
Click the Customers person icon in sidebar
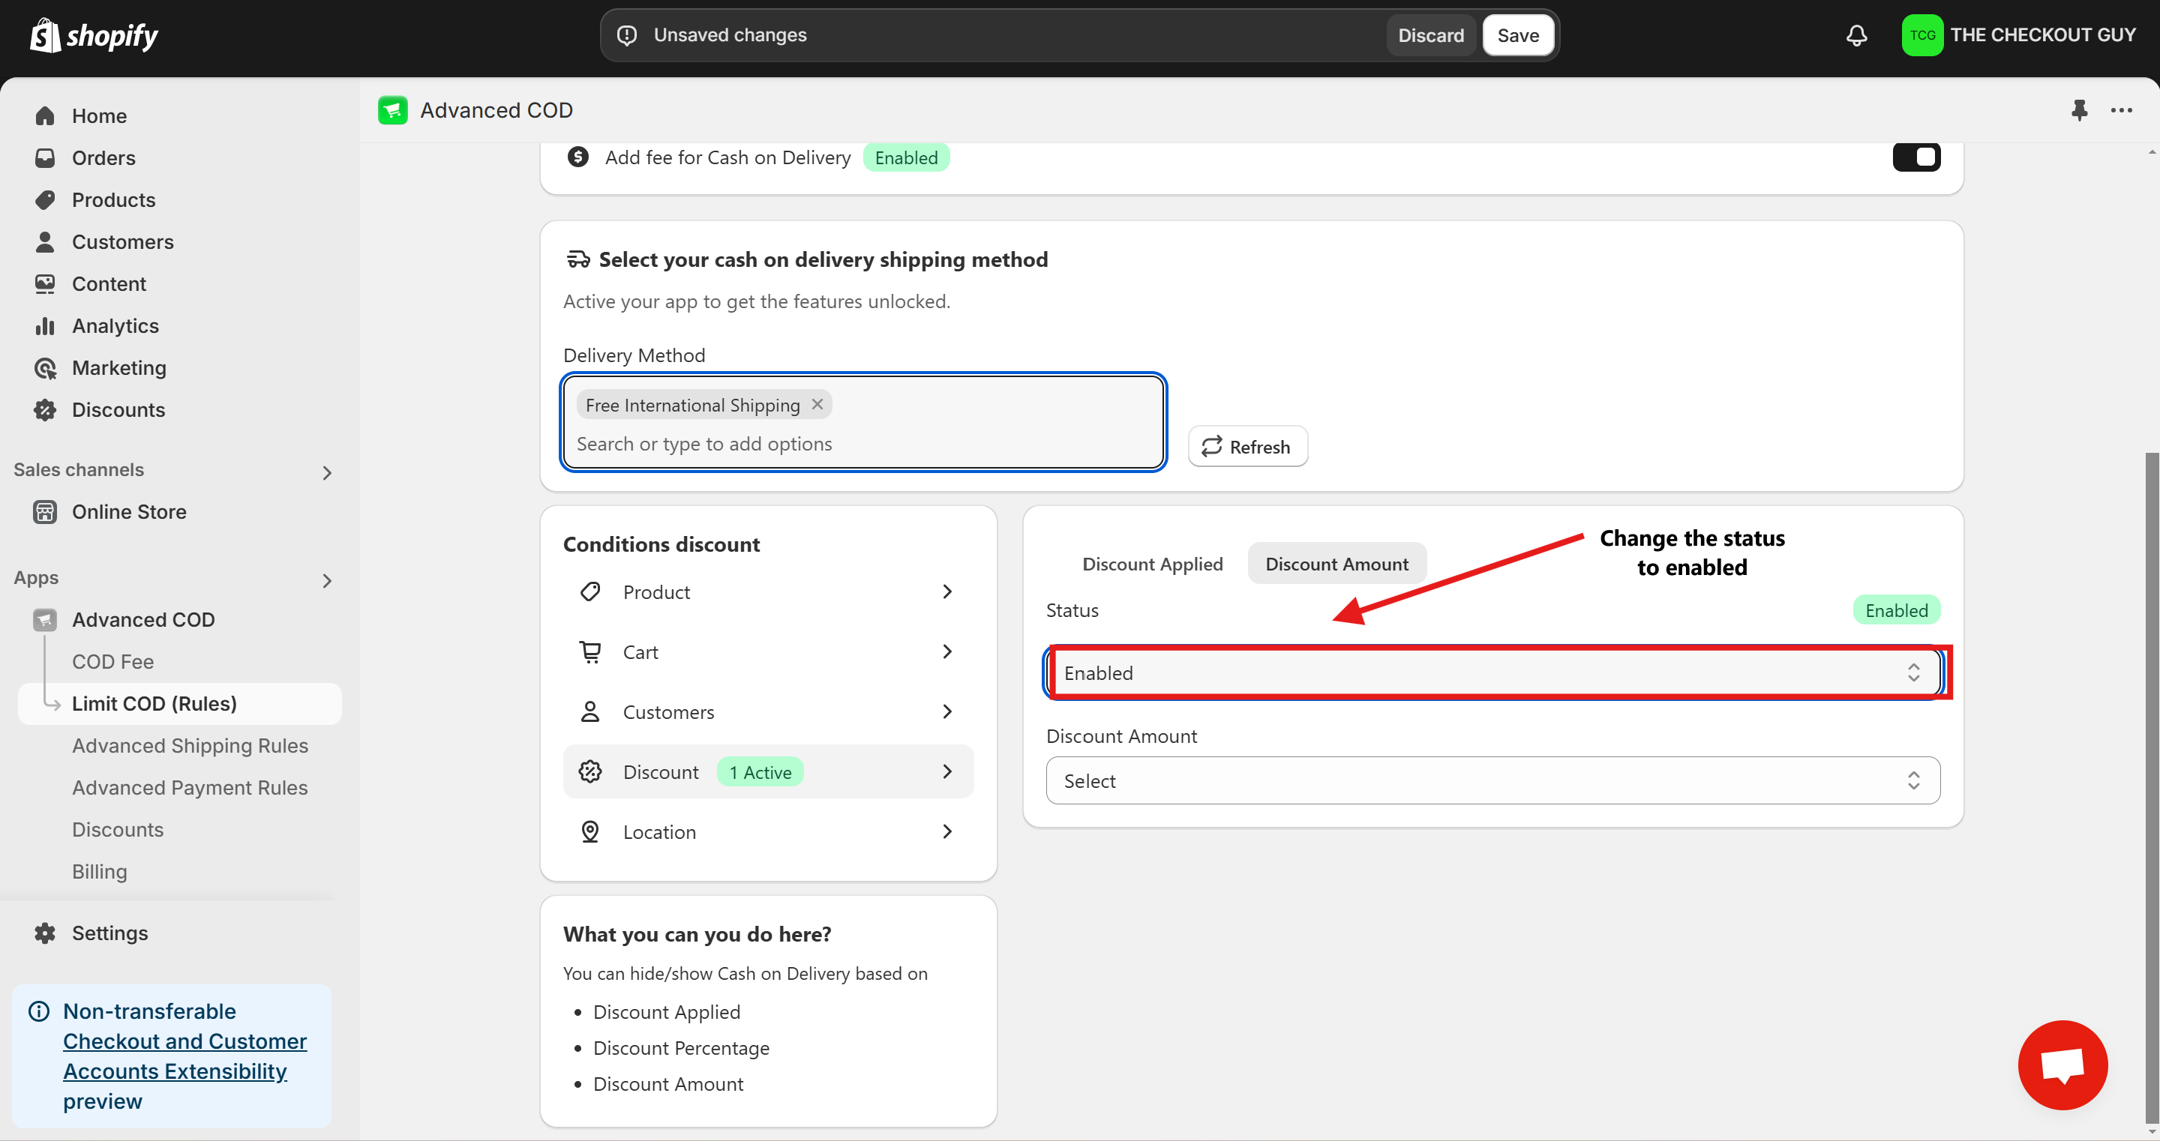(x=45, y=241)
